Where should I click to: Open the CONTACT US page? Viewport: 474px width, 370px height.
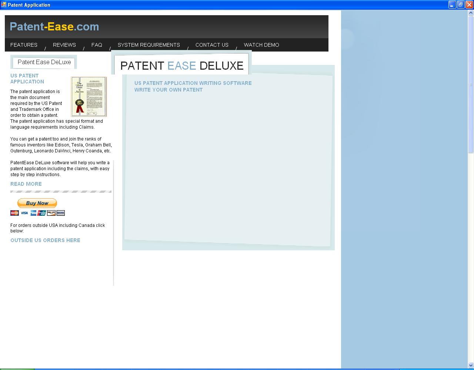pos(212,45)
